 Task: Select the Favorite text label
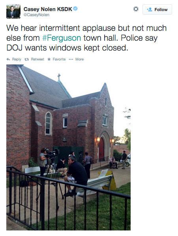coord(59,59)
